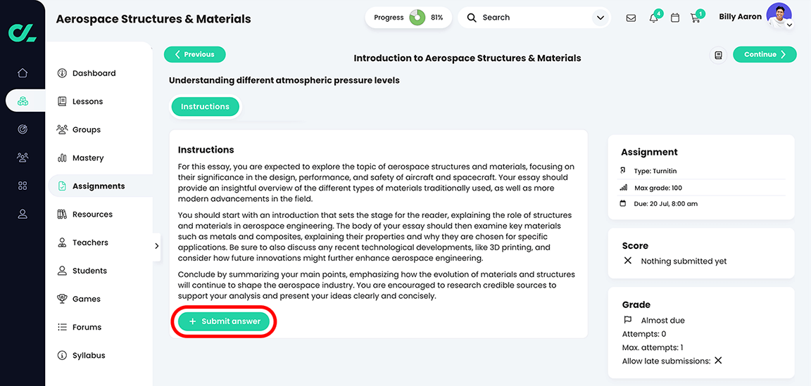Click the notebook icon beside Continue
Screen dimensions: 811x386
[718, 55]
